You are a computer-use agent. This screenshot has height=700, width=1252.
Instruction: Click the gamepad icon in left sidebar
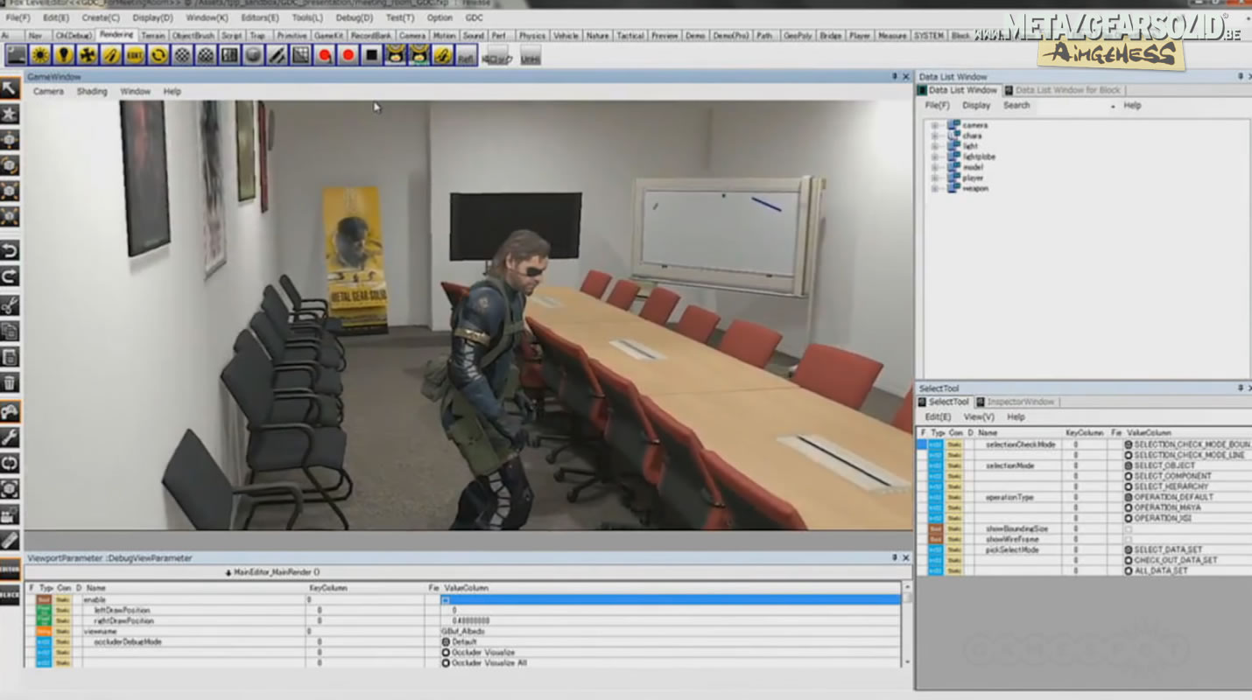coord(10,411)
